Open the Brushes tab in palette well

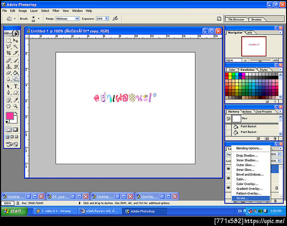[x=256, y=20]
